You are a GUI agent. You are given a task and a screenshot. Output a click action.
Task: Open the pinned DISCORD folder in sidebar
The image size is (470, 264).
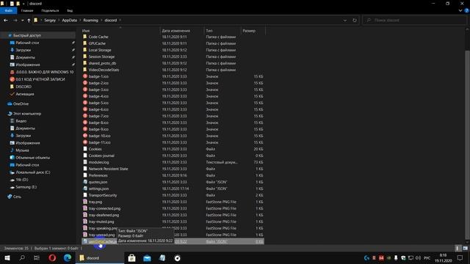pos(23,87)
